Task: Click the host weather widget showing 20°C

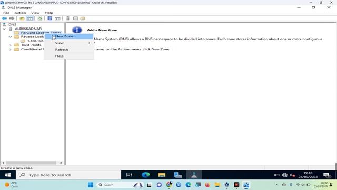Action: pos(11,185)
